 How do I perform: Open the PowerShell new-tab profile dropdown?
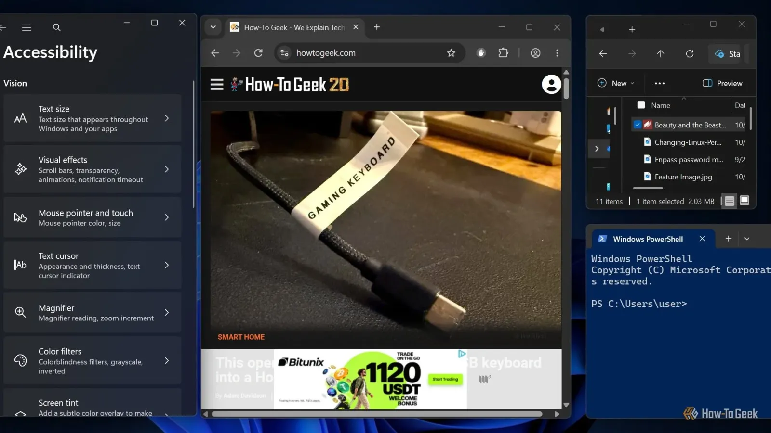747,239
